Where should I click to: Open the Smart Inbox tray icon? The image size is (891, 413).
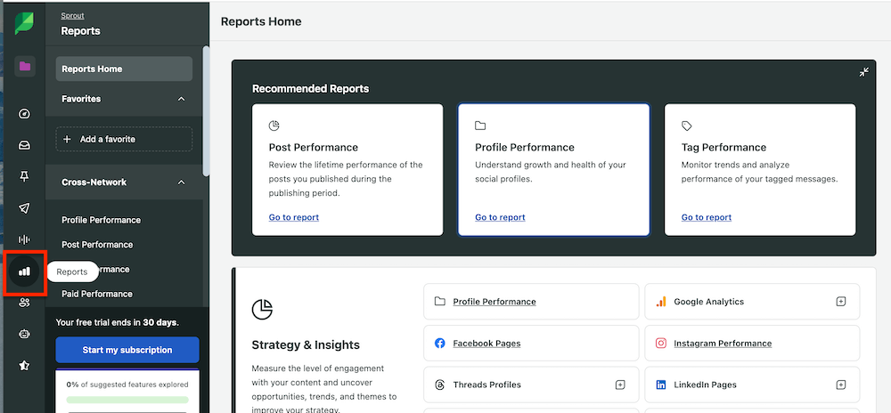click(24, 146)
